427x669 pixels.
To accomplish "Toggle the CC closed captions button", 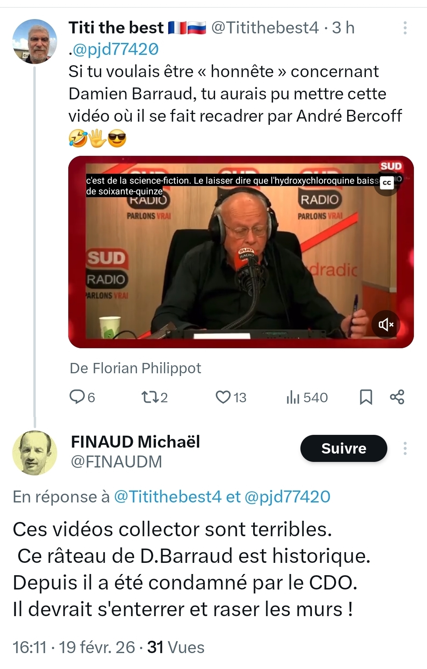I will (387, 183).
